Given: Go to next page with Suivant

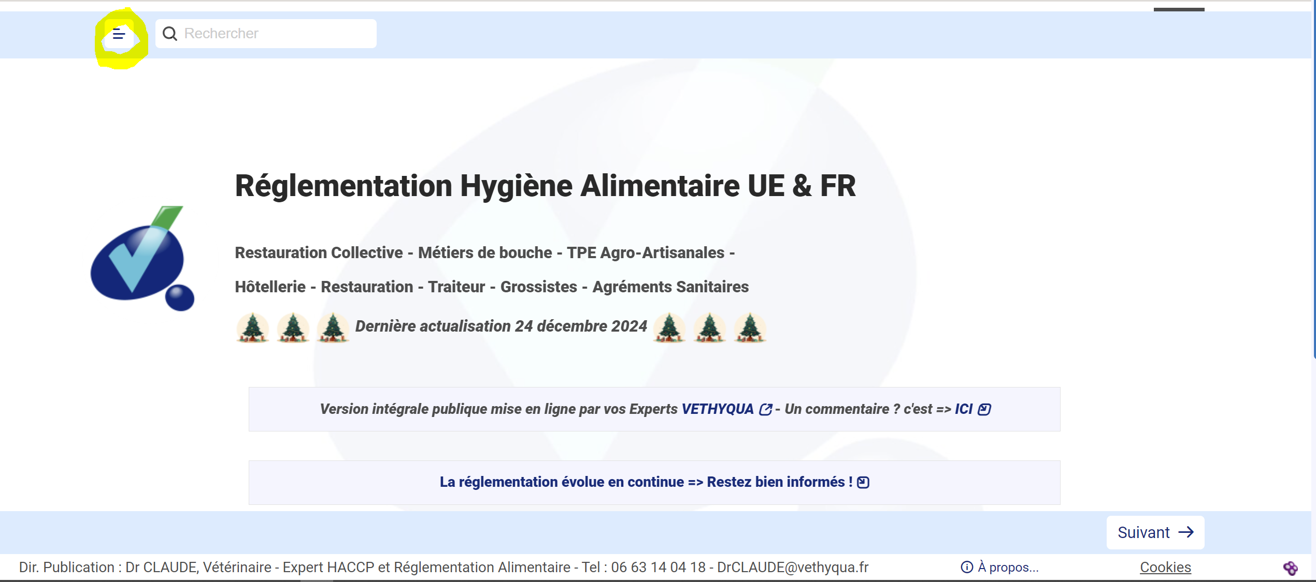Looking at the screenshot, I should point(1155,532).
